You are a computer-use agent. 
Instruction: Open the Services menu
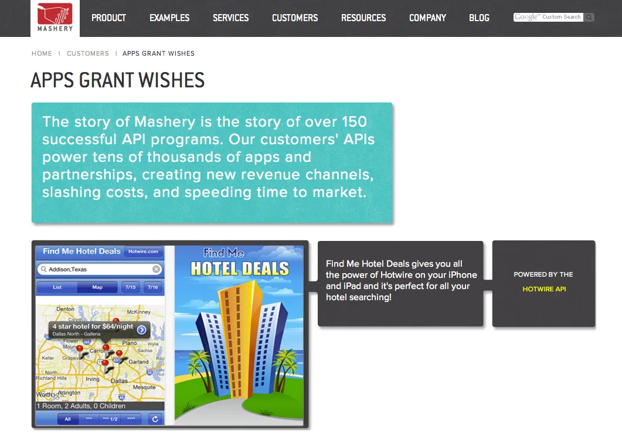[230, 18]
